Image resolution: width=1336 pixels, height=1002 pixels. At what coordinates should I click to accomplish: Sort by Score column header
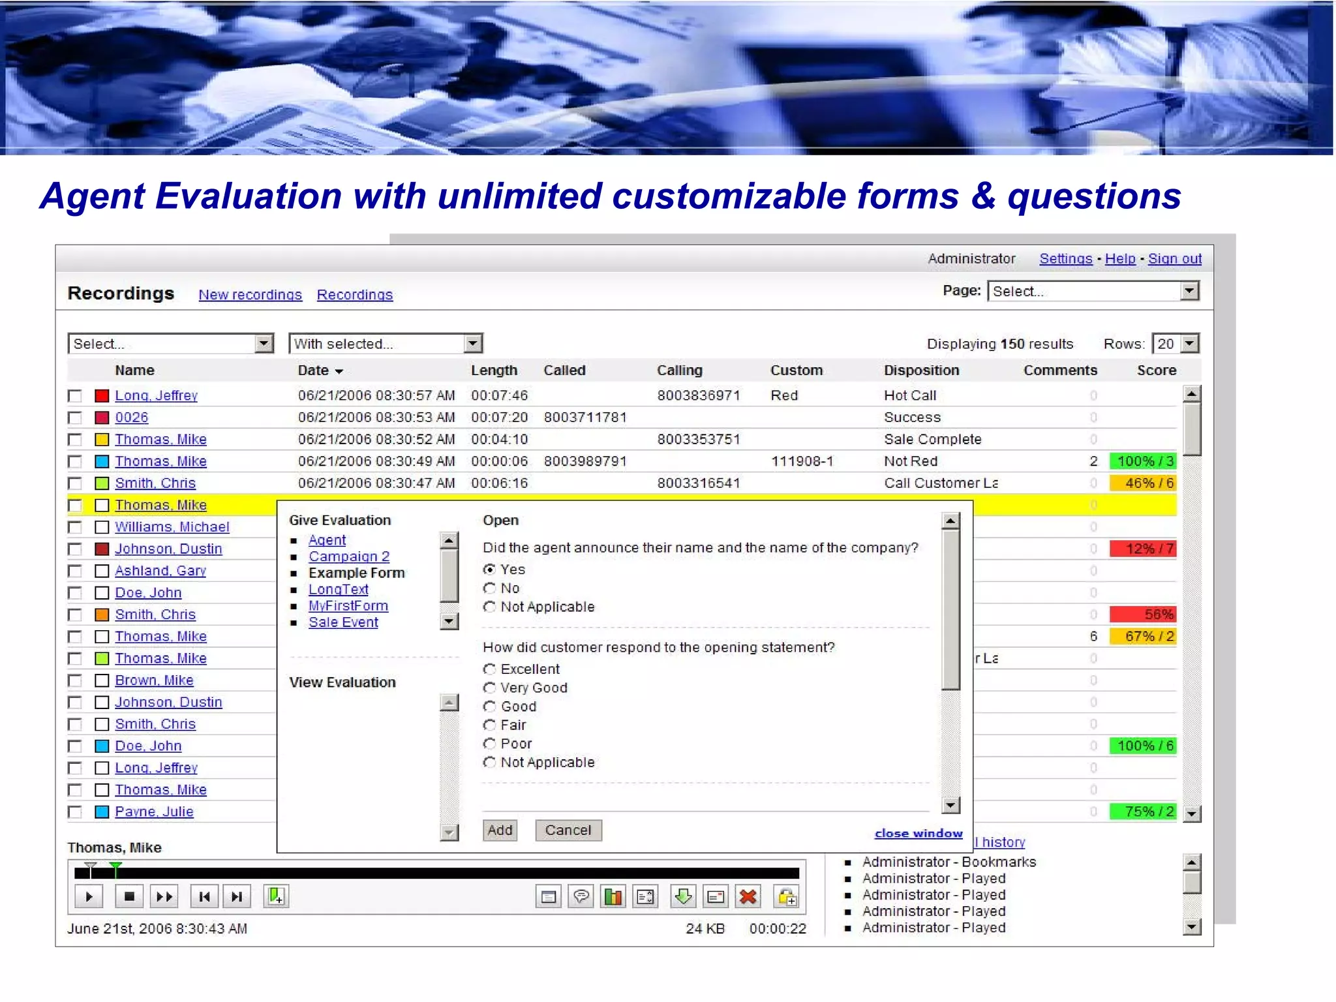(1157, 371)
